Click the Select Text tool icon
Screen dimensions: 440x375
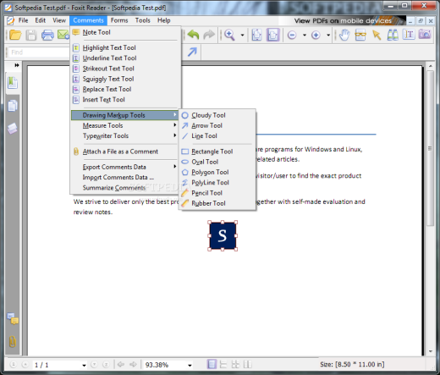[x=360, y=35]
